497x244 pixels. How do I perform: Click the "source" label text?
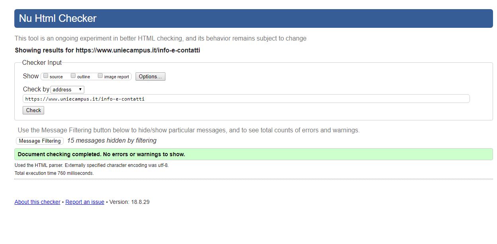[56, 77]
